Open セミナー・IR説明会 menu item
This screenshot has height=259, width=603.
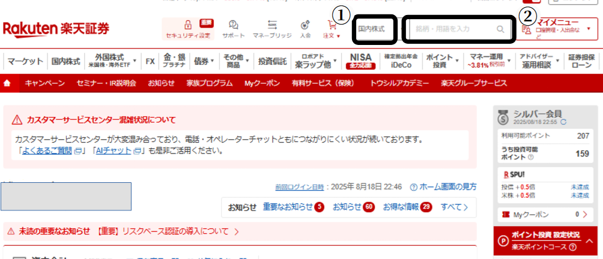pyautogui.click(x=106, y=83)
